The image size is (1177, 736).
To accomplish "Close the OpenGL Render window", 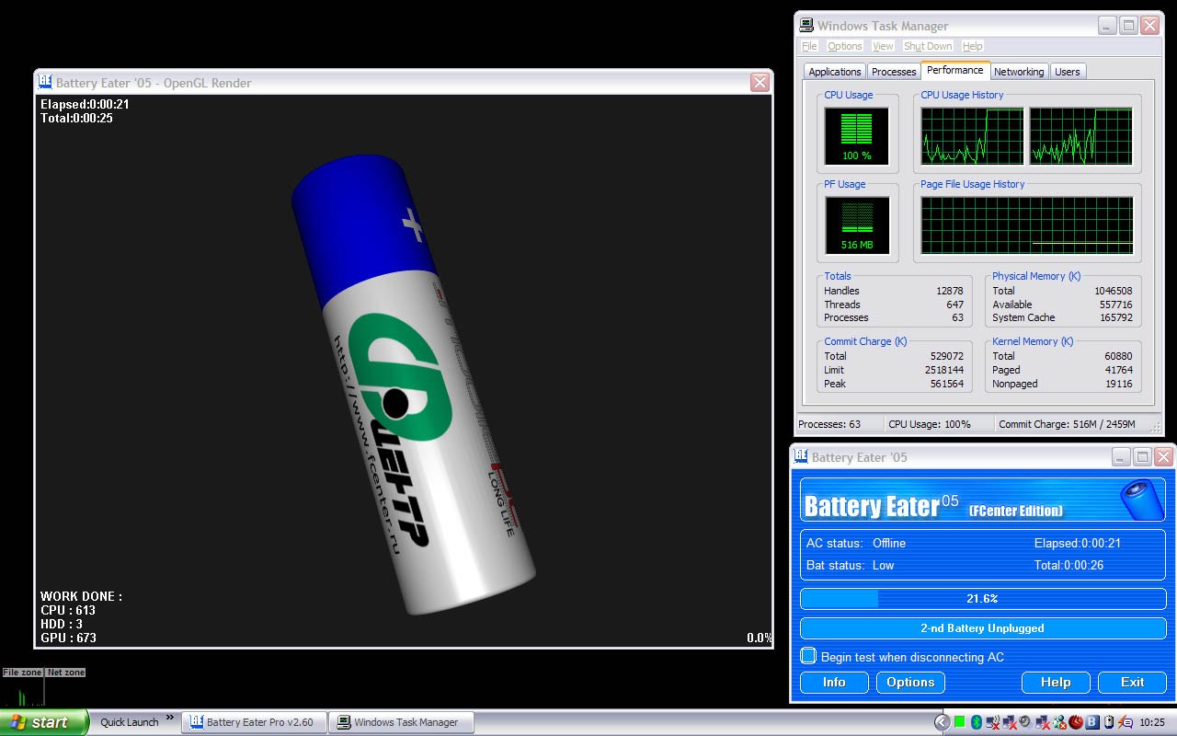I will pyautogui.click(x=760, y=82).
